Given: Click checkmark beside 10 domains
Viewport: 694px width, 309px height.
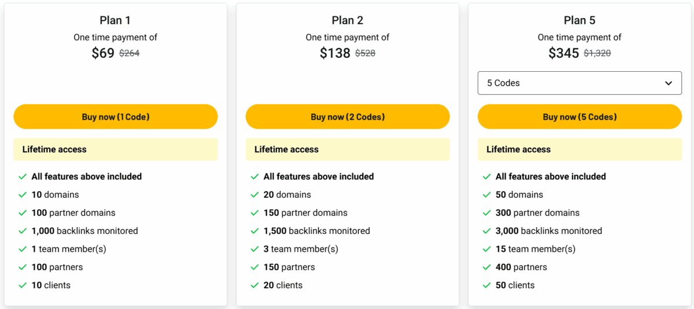Looking at the screenshot, I should 23,195.
